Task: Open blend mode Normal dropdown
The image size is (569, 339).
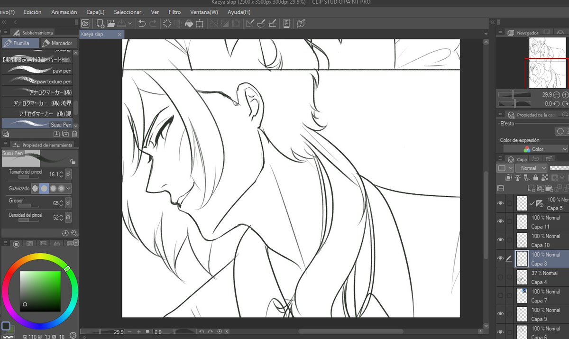Action: 532,168
